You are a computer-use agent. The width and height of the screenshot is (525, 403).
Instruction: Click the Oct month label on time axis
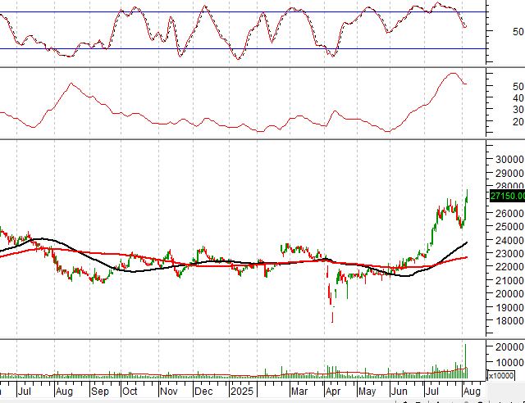130,392
